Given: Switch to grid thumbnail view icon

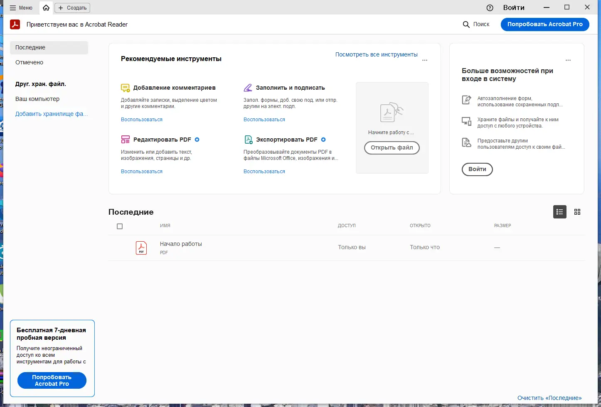Looking at the screenshot, I should pyautogui.click(x=577, y=212).
